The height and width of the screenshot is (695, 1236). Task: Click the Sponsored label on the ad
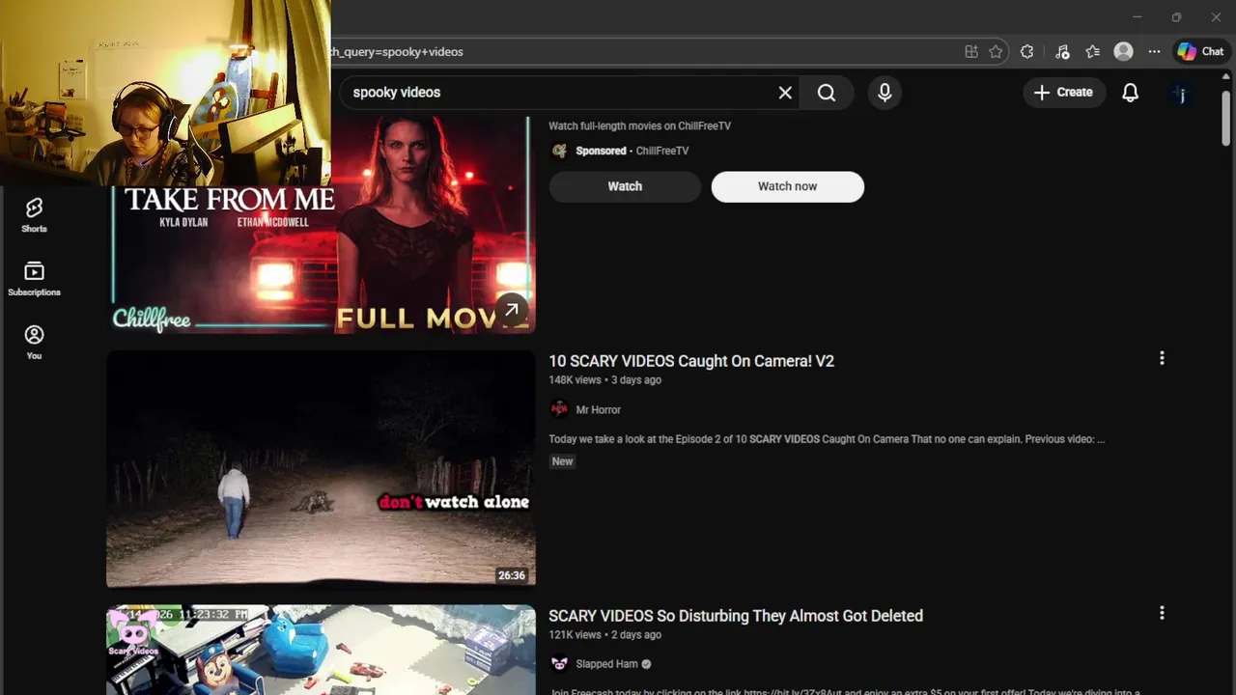pos(601,151)
